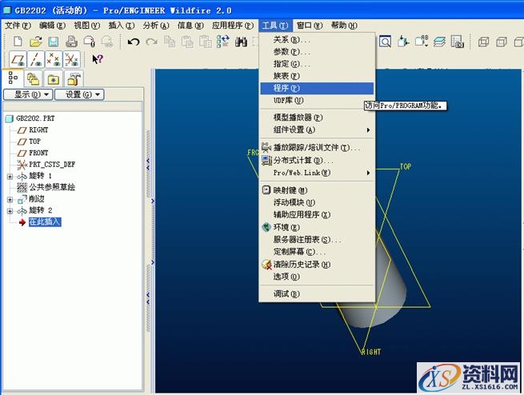Choose 参数 from the Tools menu
524x395 pixels.
[317, 52]
